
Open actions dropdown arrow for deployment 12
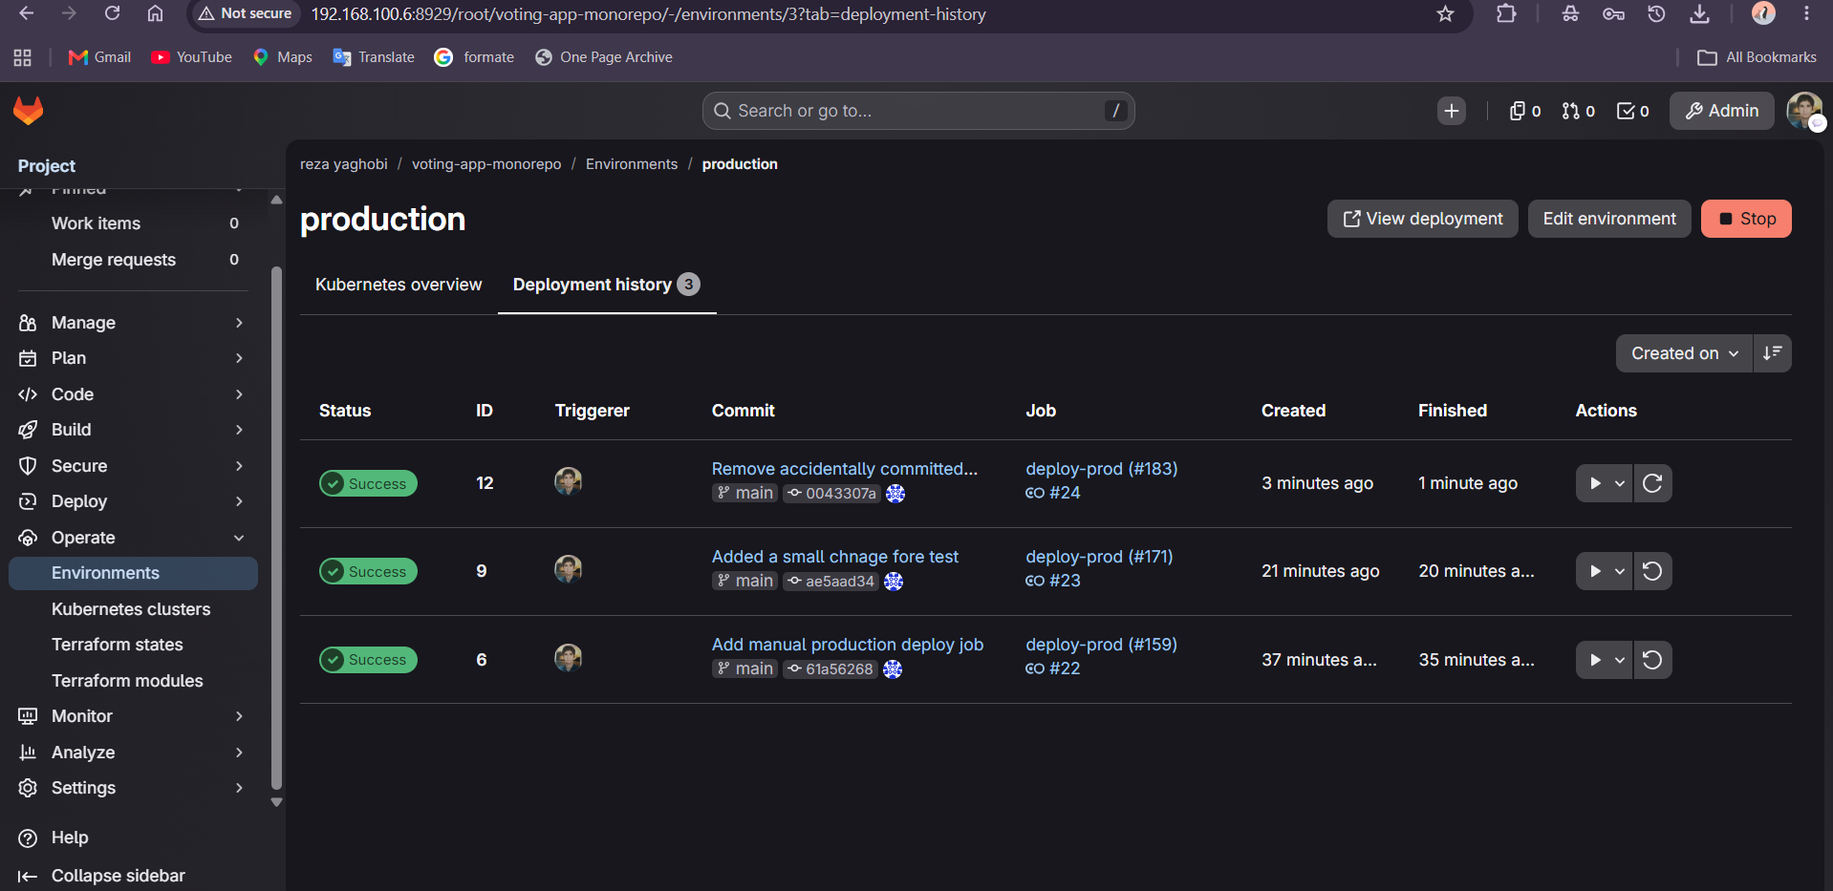1620,483
